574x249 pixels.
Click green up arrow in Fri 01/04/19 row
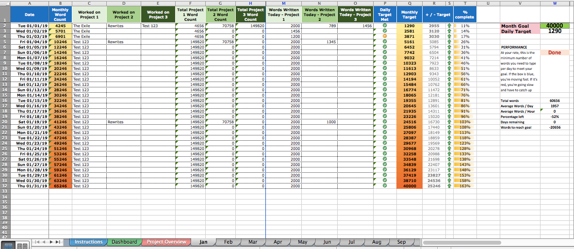[449, 42]
